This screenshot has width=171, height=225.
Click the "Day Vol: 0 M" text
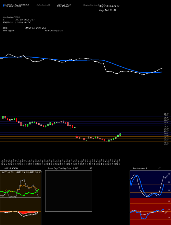click(107, 10)
